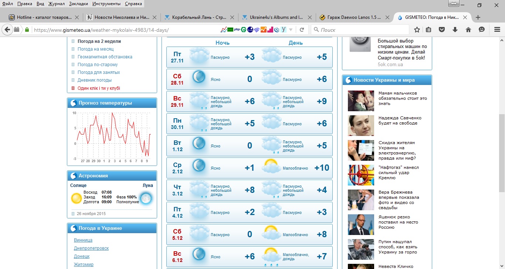Image resolution: width=505 pixels, height=269 pixels.
Task: Go to the browser Home icon
Action: pos(468,30)
